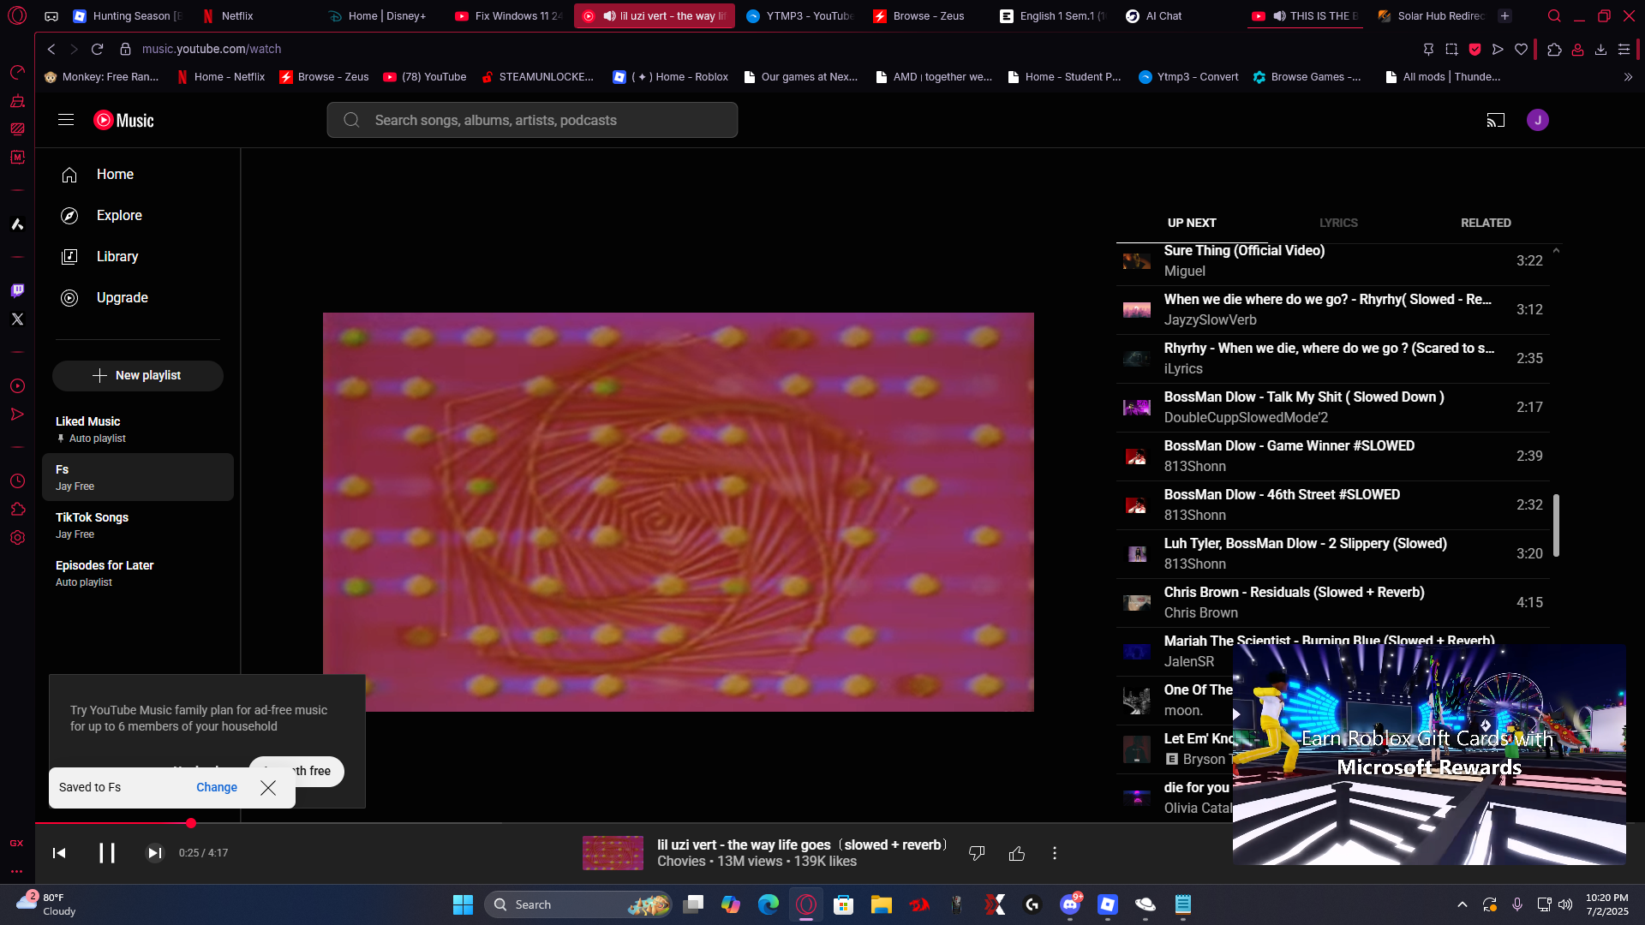Open the Opera easy setup menu

tap(1624, 50)
